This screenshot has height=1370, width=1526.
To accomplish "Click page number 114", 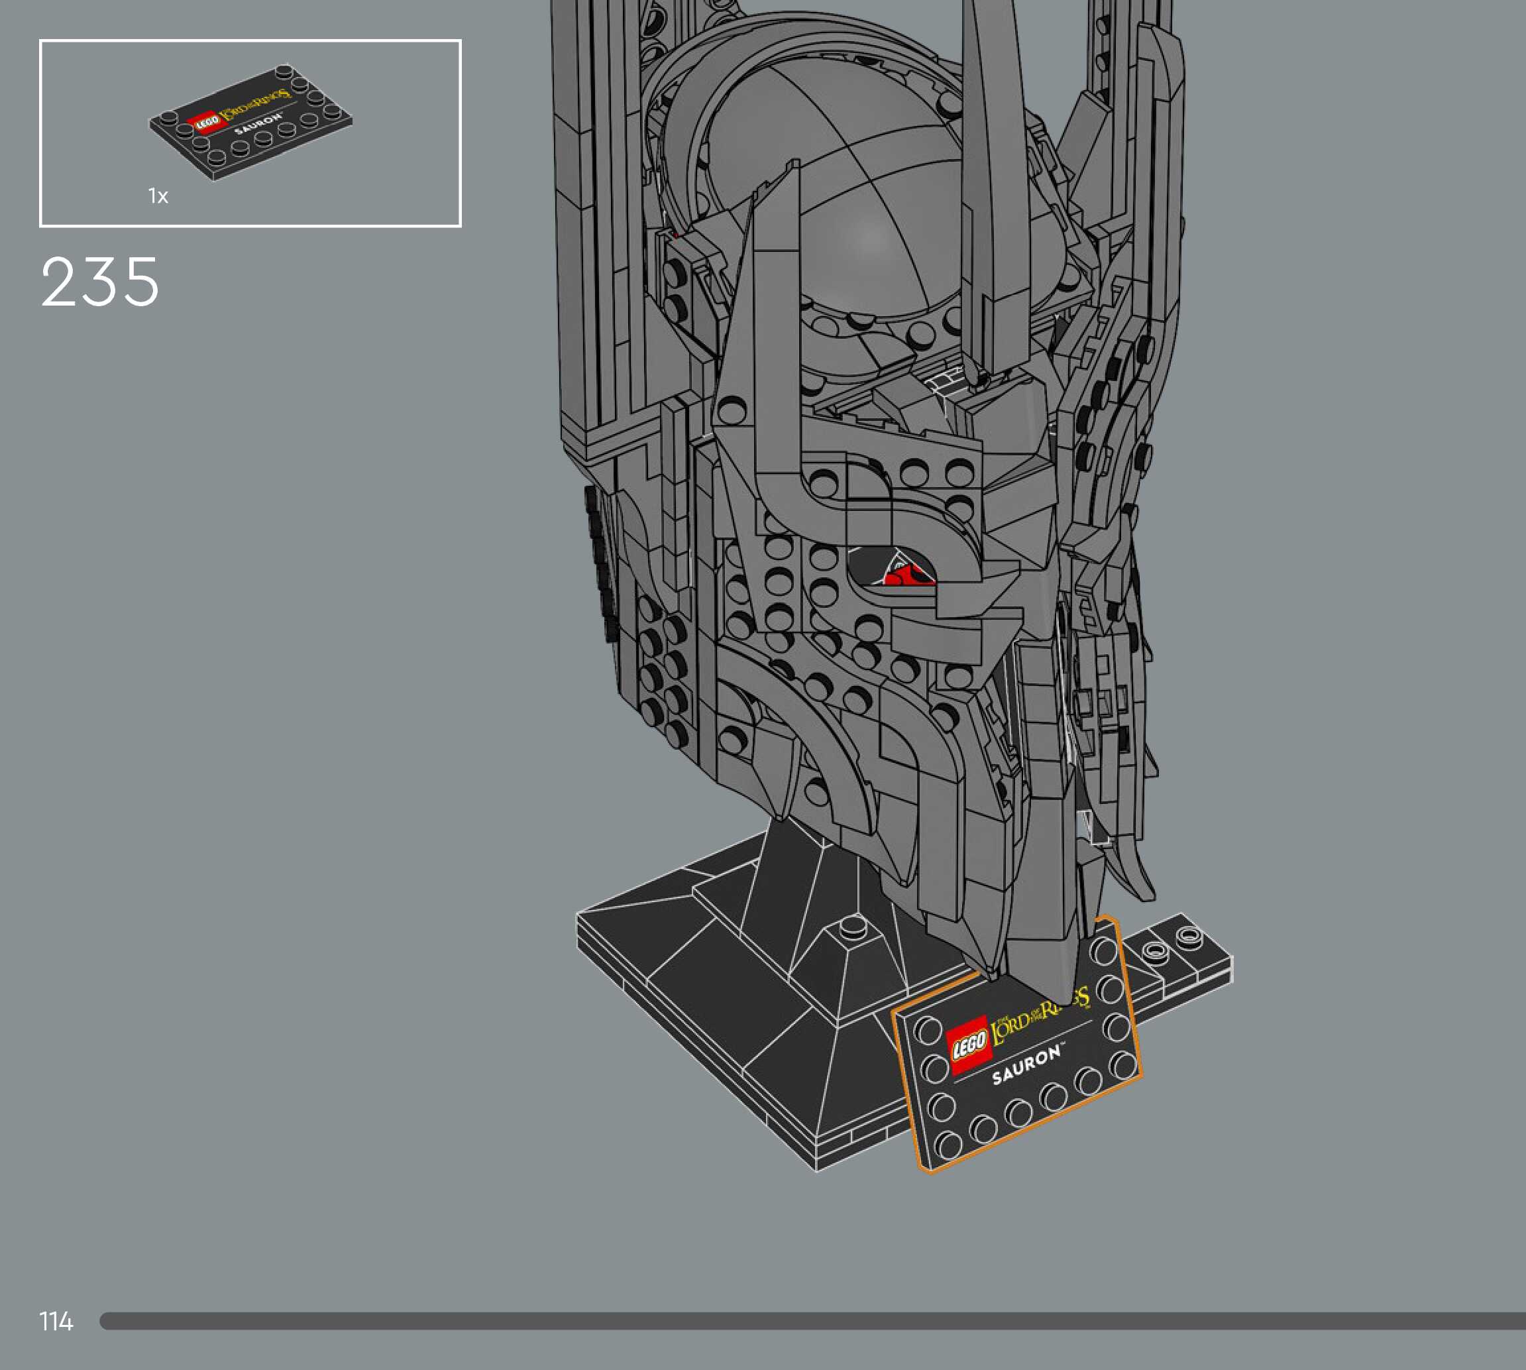I will point(56,1321).
